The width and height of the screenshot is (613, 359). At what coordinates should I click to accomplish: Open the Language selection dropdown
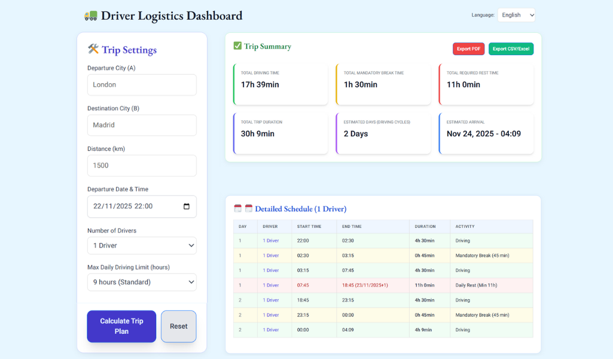pyautogui.click(x=516, y=15)
